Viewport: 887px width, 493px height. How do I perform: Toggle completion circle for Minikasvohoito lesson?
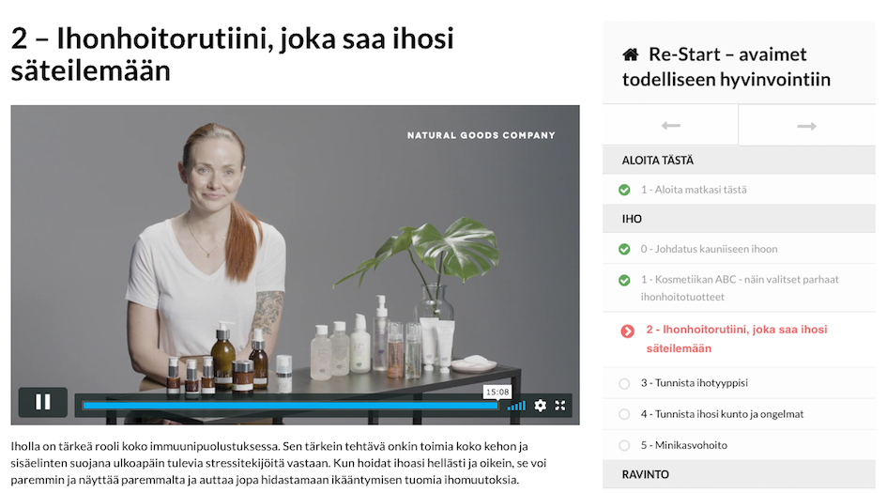pyautogui.click(x=624, y=445)
